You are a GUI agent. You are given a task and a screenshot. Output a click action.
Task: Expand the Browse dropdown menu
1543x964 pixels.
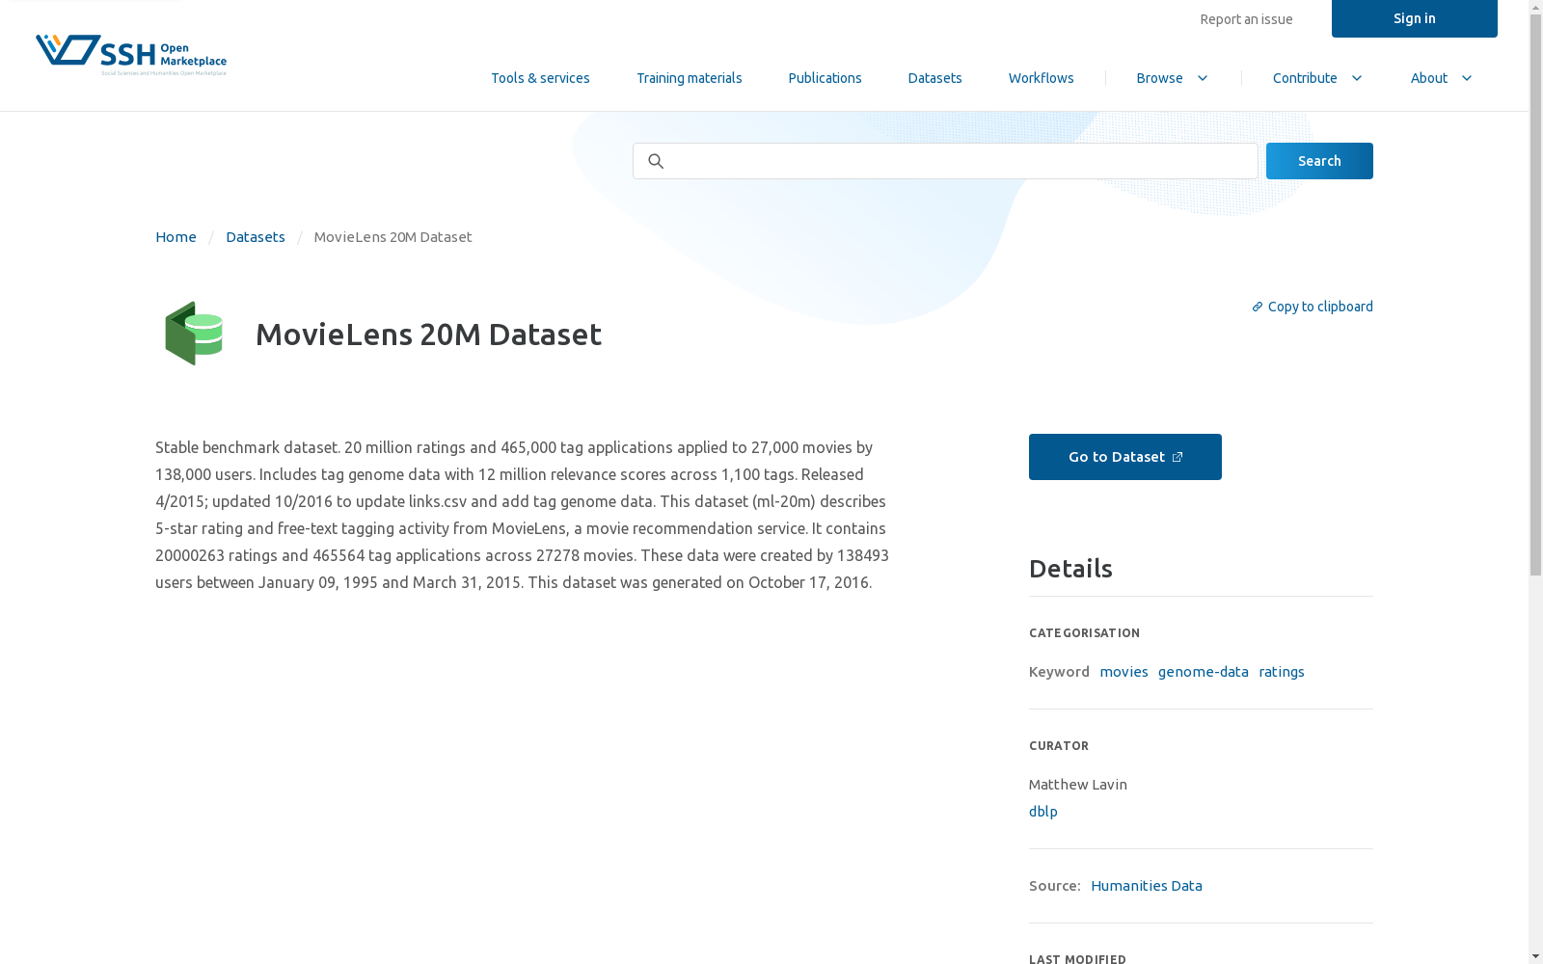1173,78
